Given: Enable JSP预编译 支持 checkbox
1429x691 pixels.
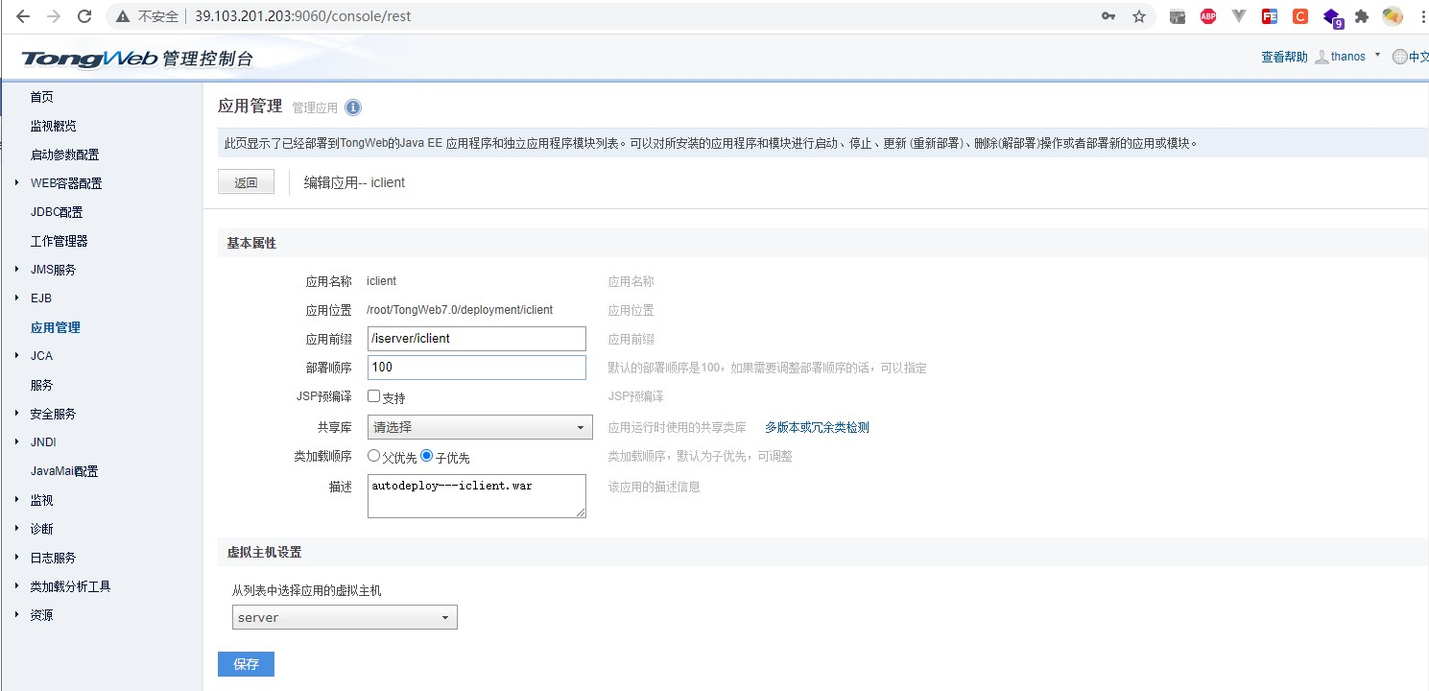Looking at the screenshot, I should [374, 395].
